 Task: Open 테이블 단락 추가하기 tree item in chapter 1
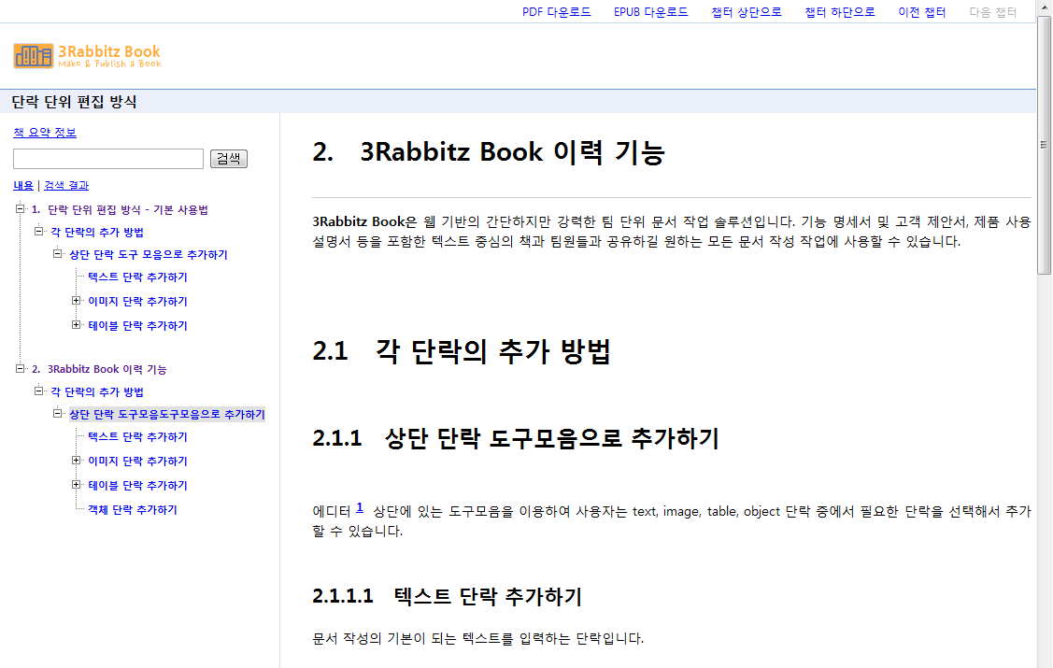coord(137,326)
